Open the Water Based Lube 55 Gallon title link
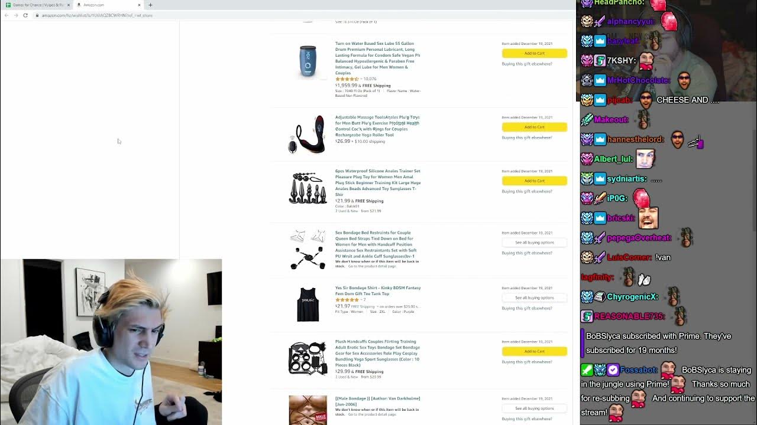This screenshot has height=425, width=757. point(377,58)
